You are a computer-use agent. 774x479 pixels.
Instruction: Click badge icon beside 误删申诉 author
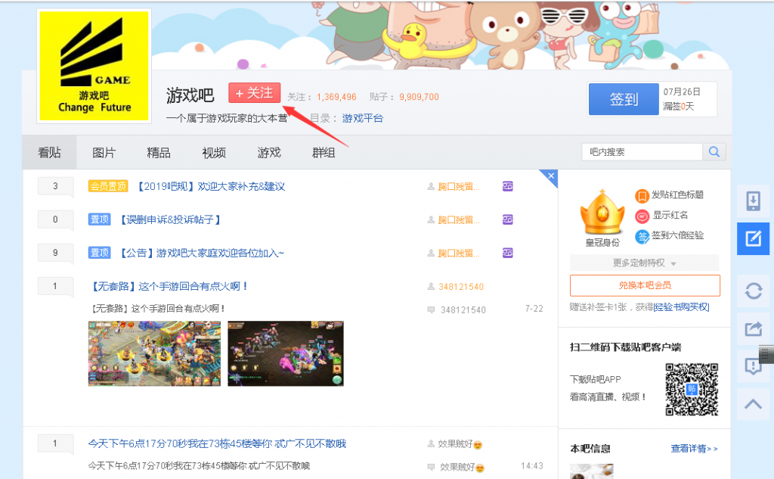(507, 219)
